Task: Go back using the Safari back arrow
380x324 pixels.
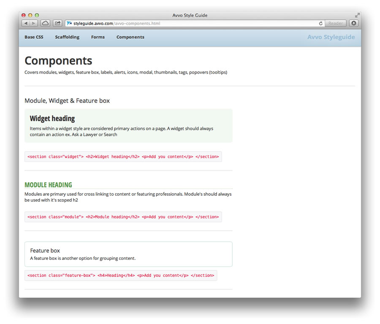Action: 26,23
